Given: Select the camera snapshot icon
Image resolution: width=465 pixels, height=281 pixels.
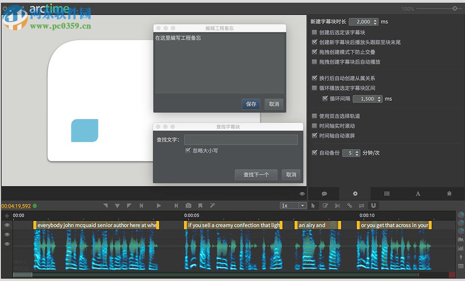Looking at the screenshot, I should click(188, 205).
